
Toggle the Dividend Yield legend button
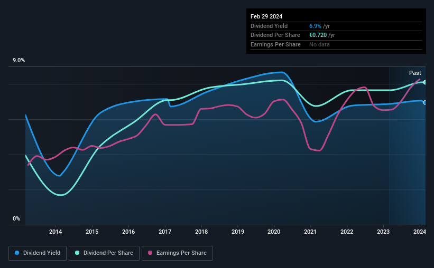point(38,253)
